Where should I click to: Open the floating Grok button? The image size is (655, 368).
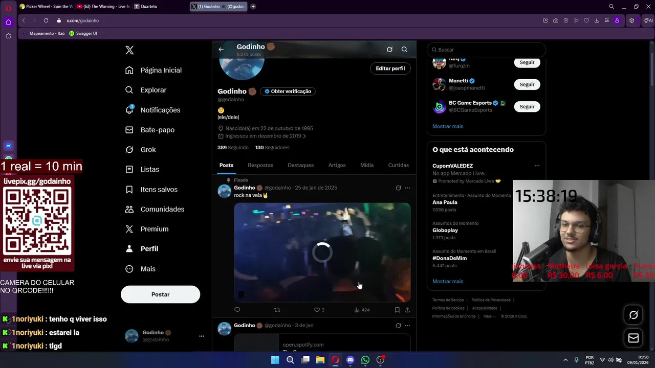pyautogui.click(x=634, y=315)
